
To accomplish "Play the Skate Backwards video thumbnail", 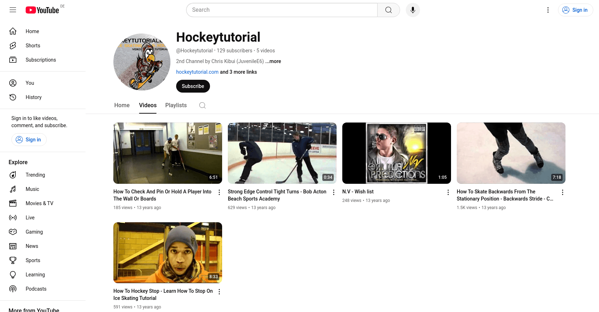I will (x=511, y=153).
